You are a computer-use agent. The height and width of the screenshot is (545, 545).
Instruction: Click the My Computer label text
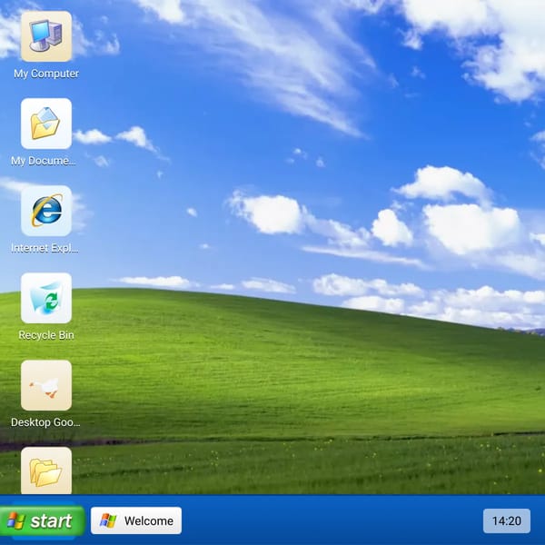click(x=46, y=74)
